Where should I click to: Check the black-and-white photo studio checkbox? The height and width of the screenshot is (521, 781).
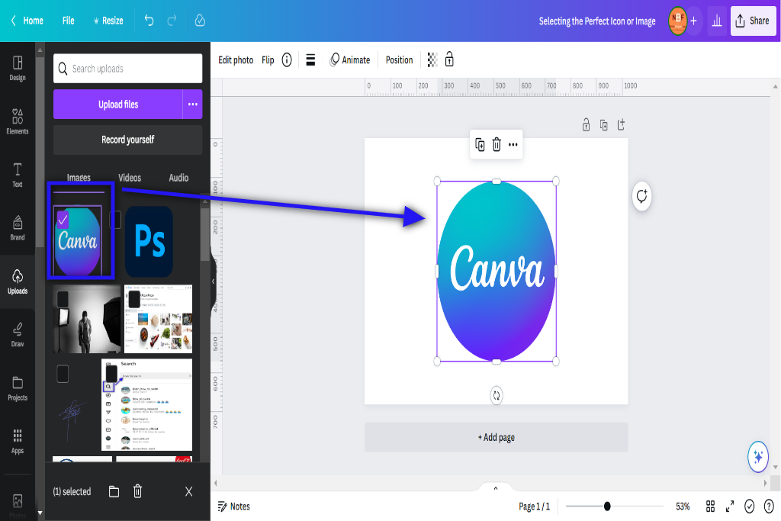point(63,299)
